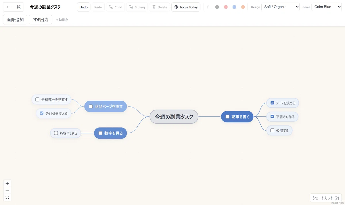Select the 公開する node text
This screenshot has width=345, height=205.
[282, 131]
